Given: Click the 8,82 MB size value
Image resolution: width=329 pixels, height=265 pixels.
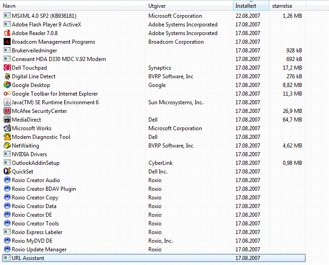Looking at the screenshot, I should [x=292, y=85].
